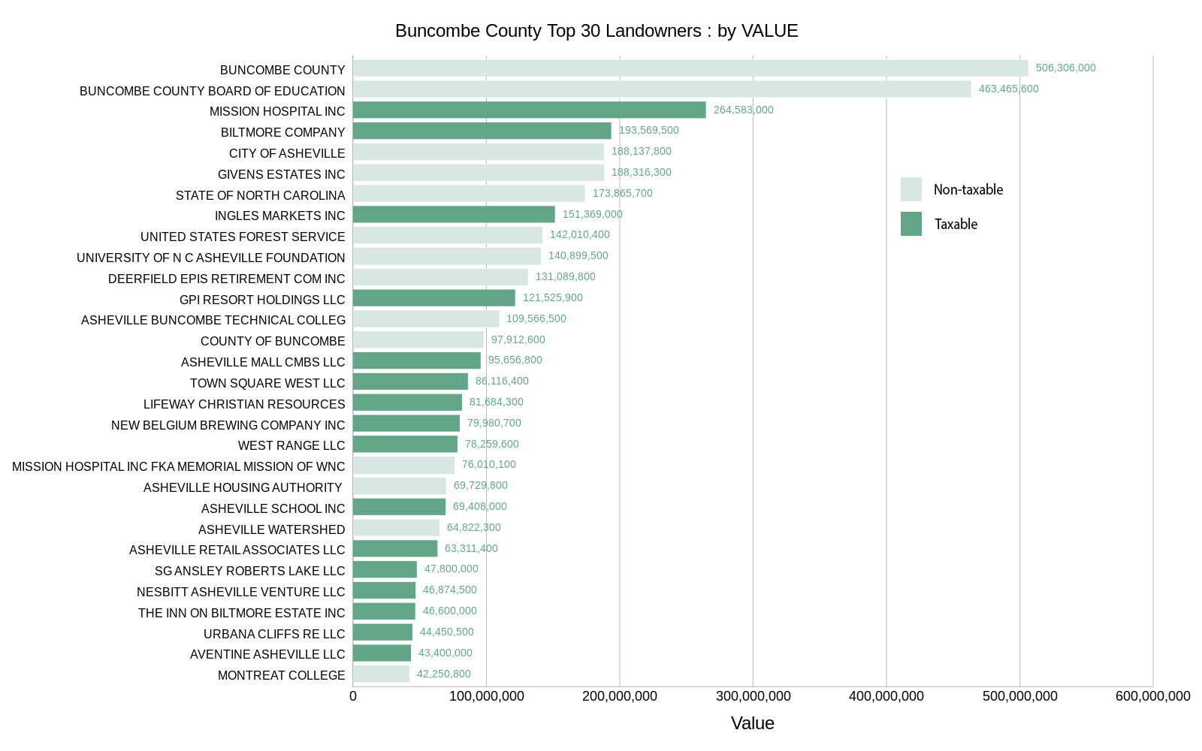1202x751 pixels.
Task: Click the value label 131,089,800
Action: coord(565,276)
